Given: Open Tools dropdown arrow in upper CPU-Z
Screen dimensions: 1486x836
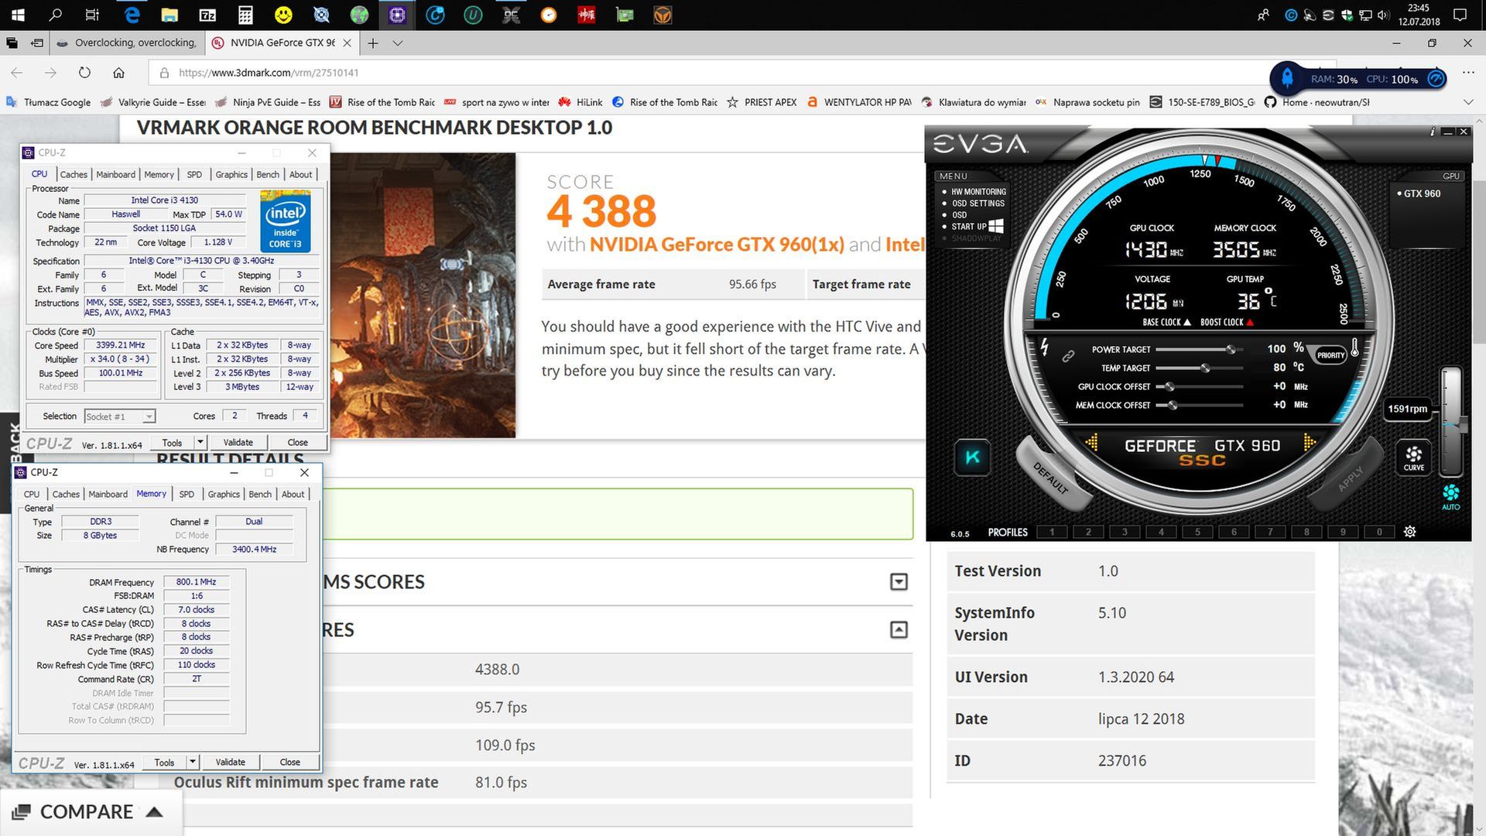Looking at the screenshot, I should click(x=200, y=442).
